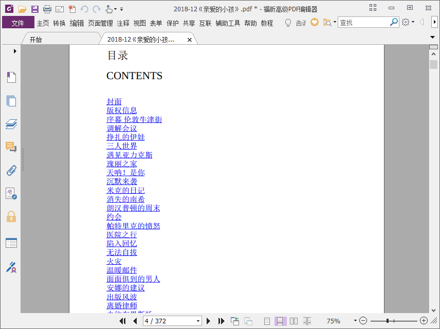
Task: Switch to the 开始 document tab
Action: tap(35, 40)
